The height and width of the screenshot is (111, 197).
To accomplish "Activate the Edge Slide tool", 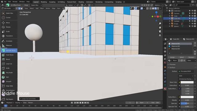I will [9, 86].
